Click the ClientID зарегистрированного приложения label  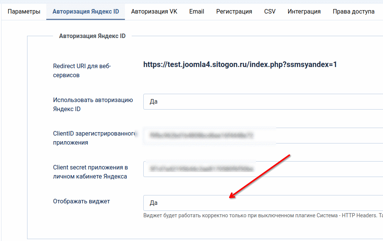pos(94,138)
